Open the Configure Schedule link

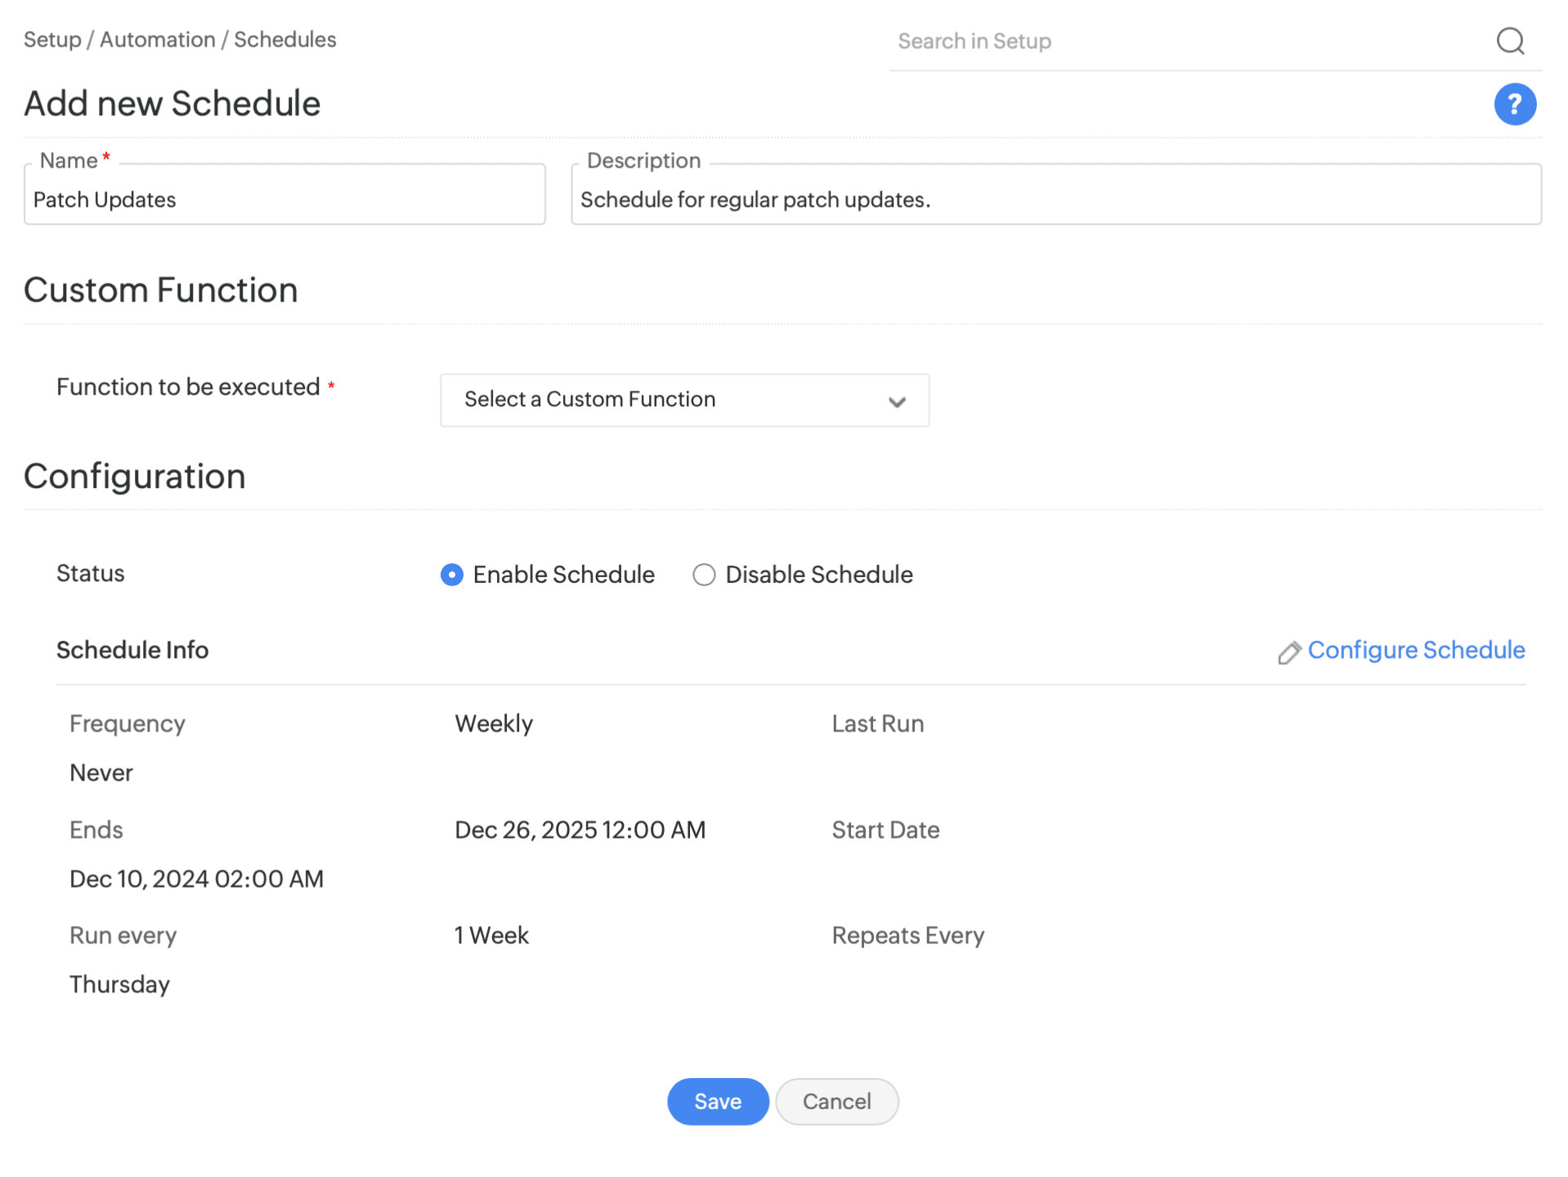(x=1415, y=650)
